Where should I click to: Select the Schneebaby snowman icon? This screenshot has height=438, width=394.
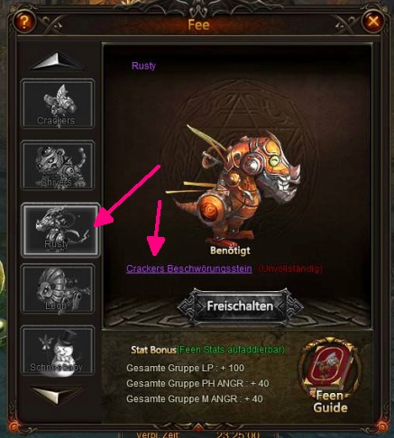[58, 351]
